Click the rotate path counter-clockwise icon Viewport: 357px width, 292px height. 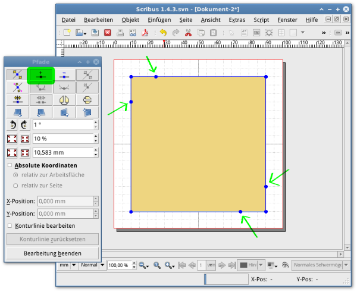[x=14, y=125]
